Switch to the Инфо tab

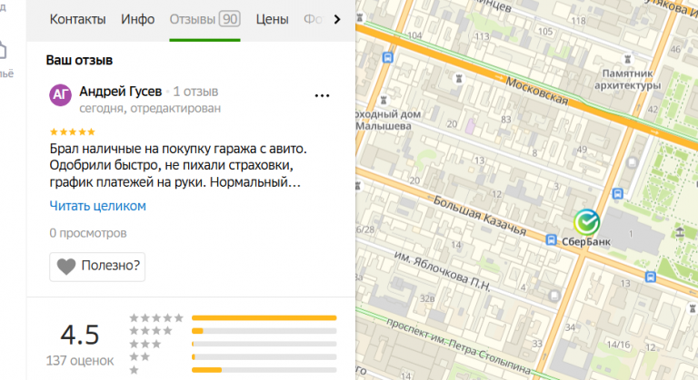[137, 19]
